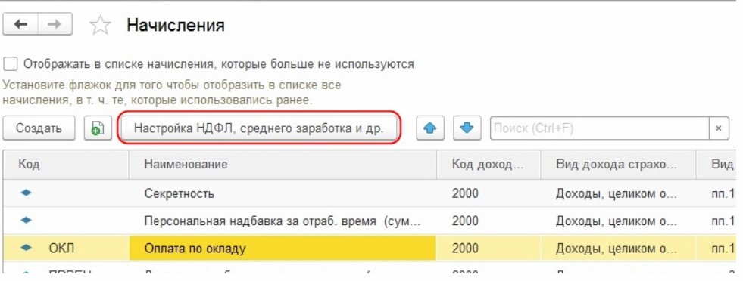The image size is (743, 281).
Task: Enable checkbox to show unused начисления
Action: tap(11, 63)
